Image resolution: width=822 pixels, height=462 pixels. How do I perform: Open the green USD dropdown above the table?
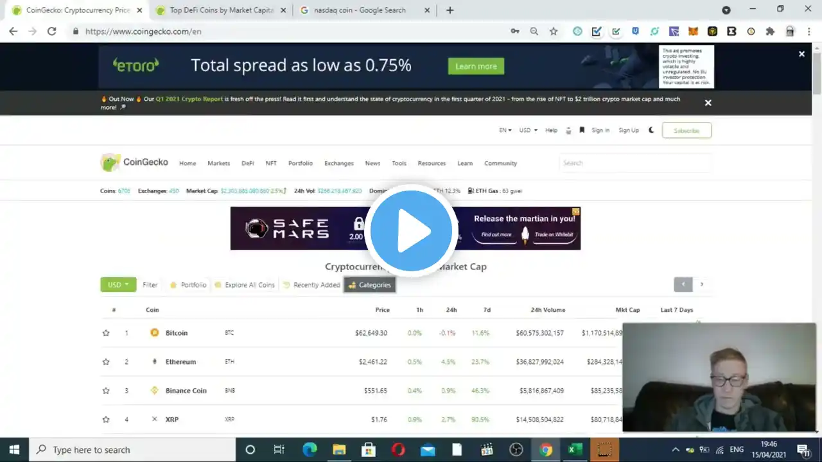tap(118, 284)
